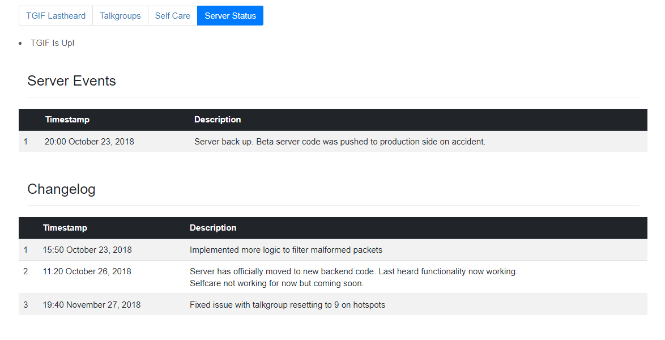Open the TGIF Lastheard tab

[56, 16]
